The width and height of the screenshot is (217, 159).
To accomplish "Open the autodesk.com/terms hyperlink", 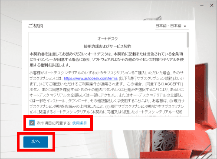I will pos(91,79).
